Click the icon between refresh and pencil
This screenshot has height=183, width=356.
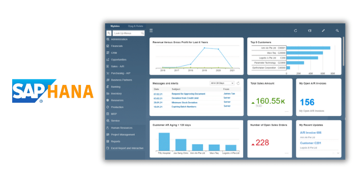click(309, 30)
